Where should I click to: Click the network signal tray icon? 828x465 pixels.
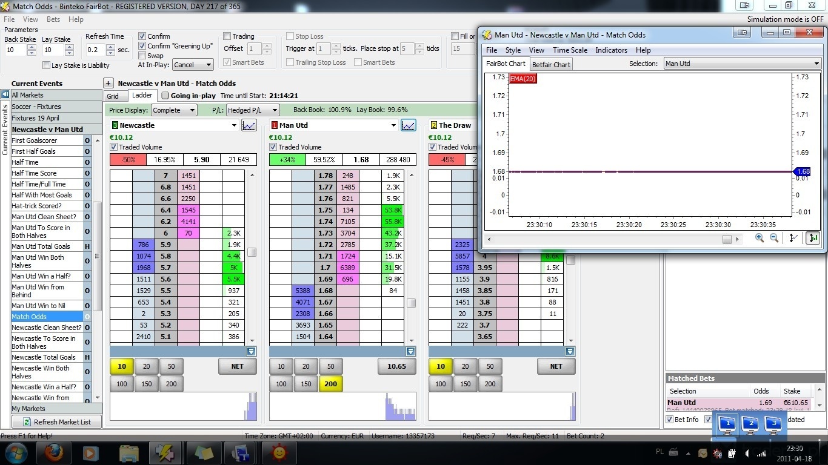(761, 453)
